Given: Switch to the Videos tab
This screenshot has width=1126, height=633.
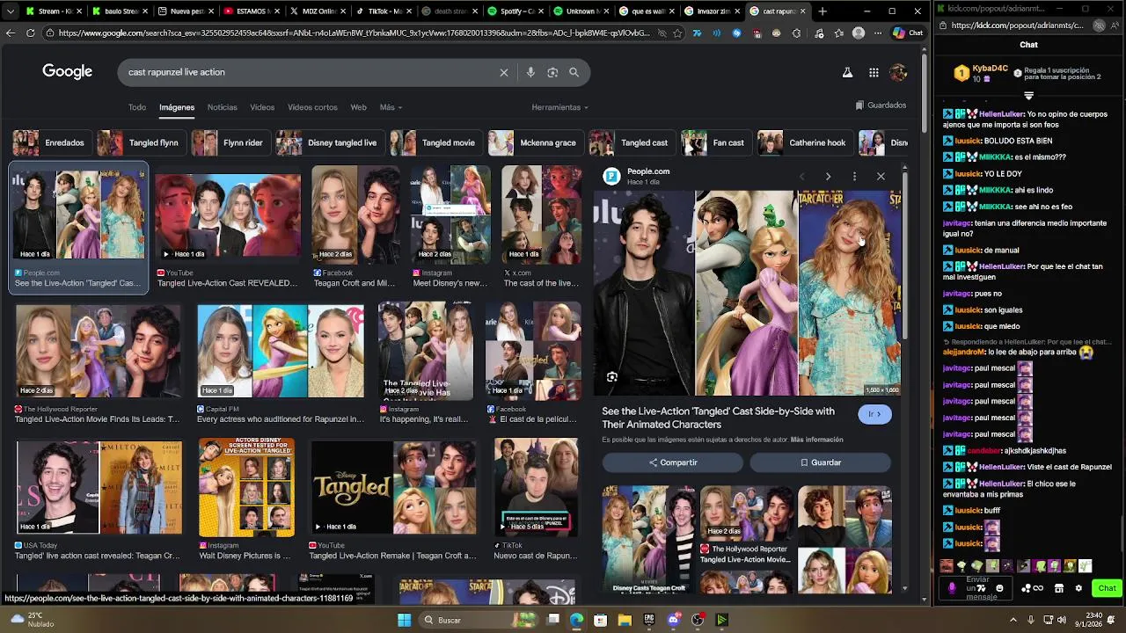Looking at the screenshot, I should [x=262, y=107].
